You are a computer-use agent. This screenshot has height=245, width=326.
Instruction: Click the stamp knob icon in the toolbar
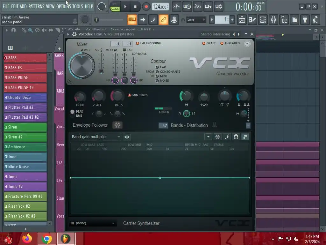click(174, 19)
